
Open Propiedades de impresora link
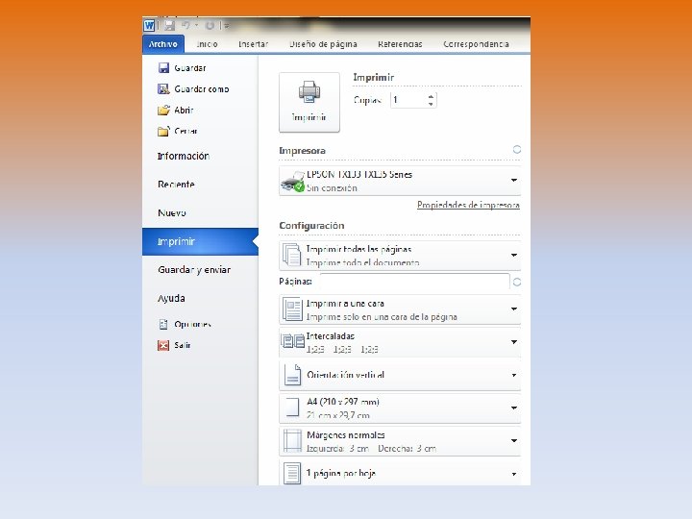[x=468, y=205]
